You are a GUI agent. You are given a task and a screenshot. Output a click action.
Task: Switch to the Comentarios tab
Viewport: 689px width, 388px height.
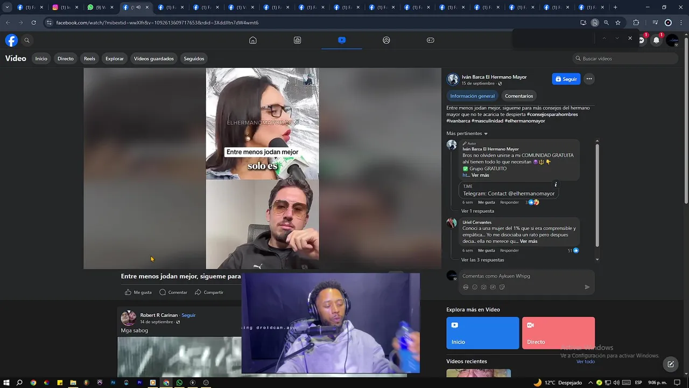[519, 96]
